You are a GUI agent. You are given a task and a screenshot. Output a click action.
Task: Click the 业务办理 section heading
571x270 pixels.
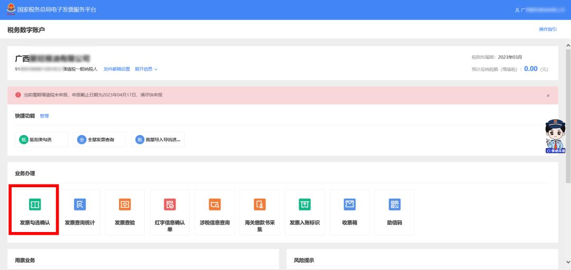[x=25, y=173]
